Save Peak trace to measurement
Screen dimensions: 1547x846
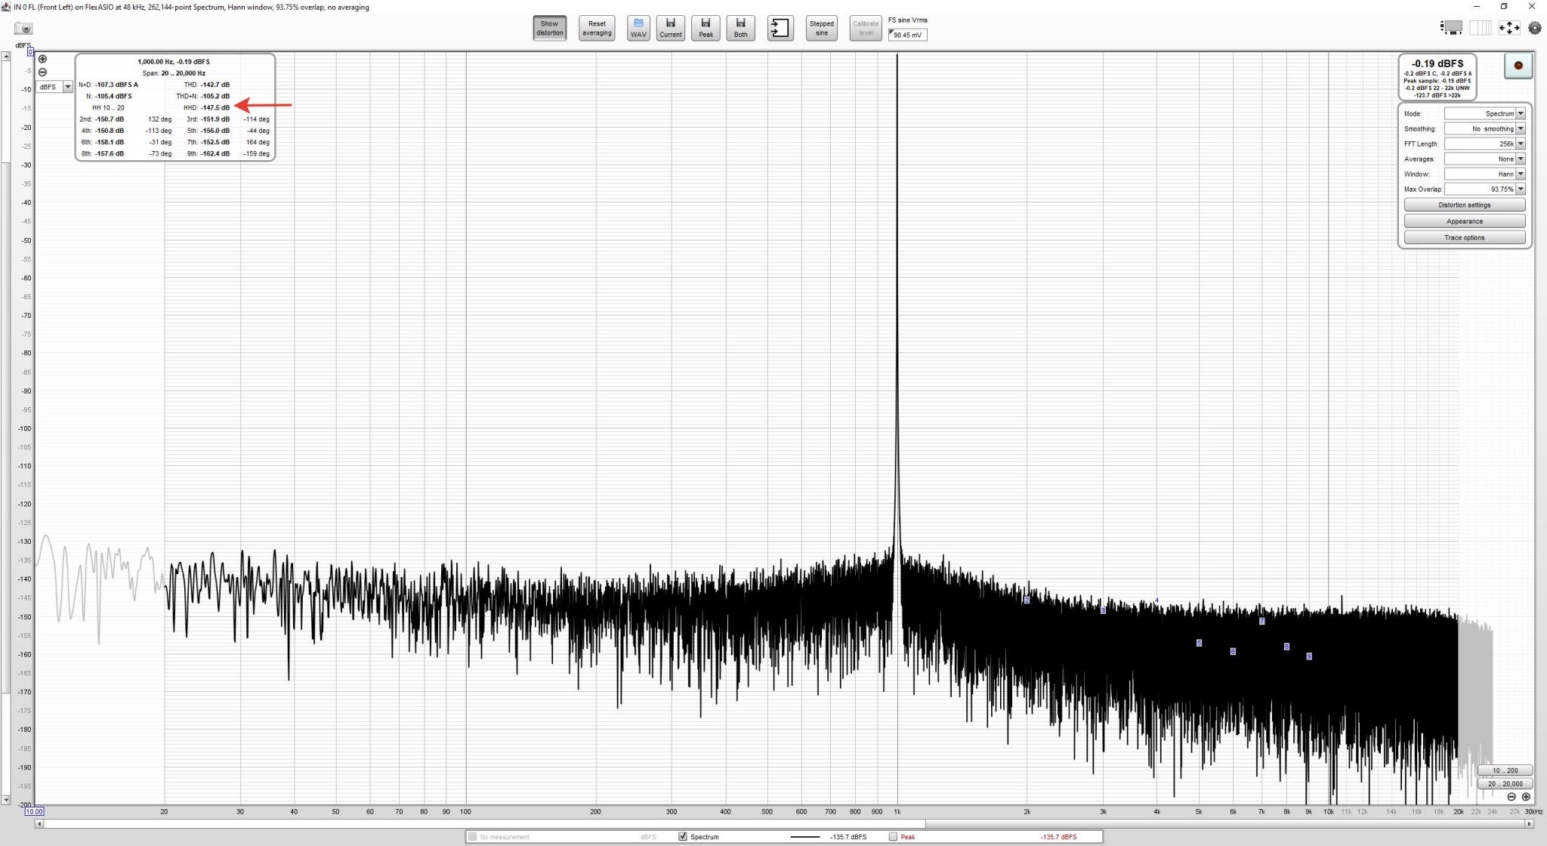706,28
